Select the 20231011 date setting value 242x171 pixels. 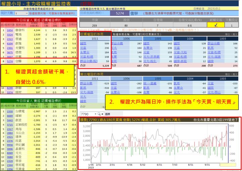pyautogui.click(x=214, y=9)
